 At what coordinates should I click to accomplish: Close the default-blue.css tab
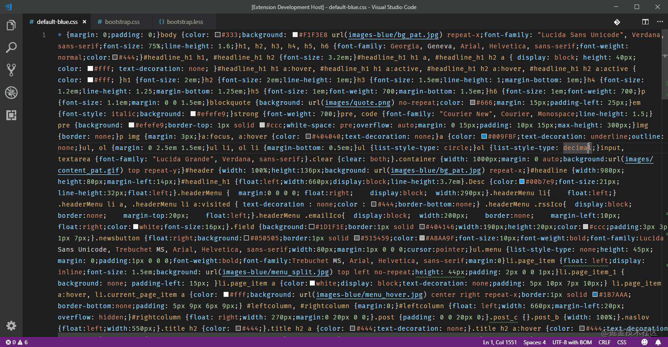pos(85,22)
